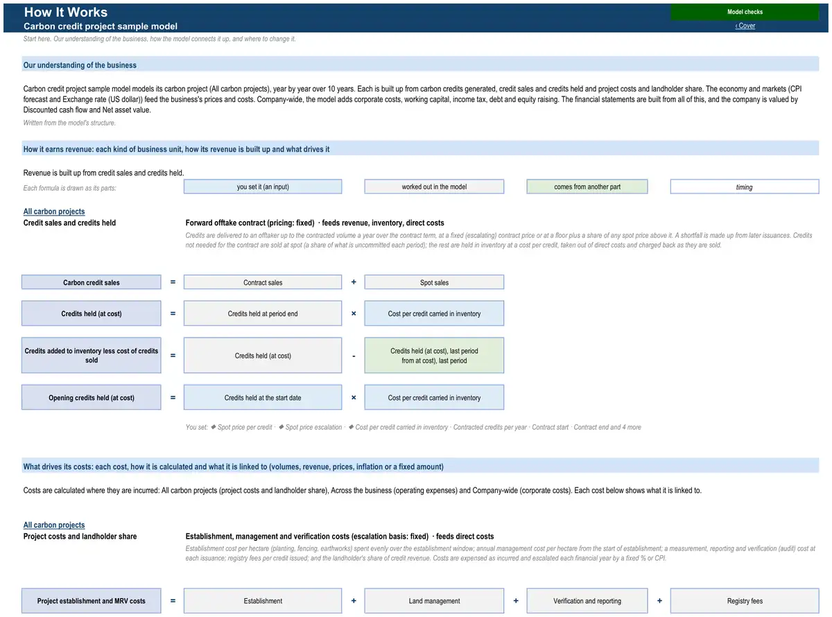Select the 'comes from another part' legend box
Screen dimensions: 832x617
587,186
